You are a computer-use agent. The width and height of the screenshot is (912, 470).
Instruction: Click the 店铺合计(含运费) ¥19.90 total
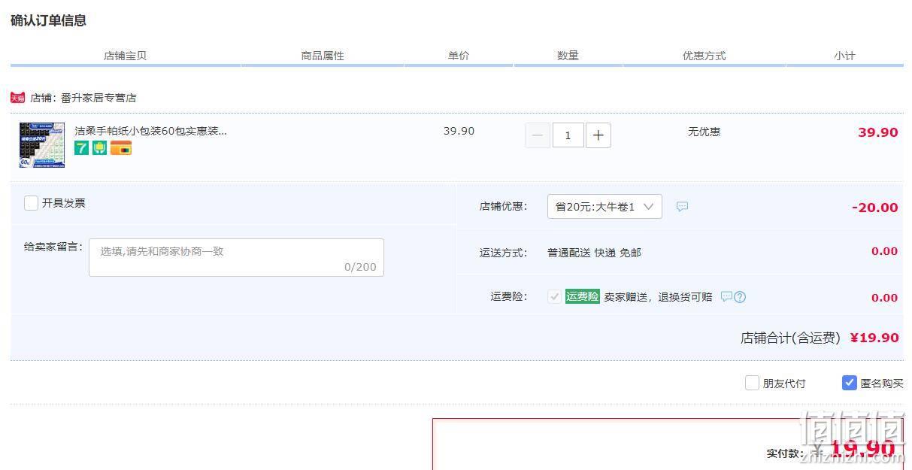point(820,338)
